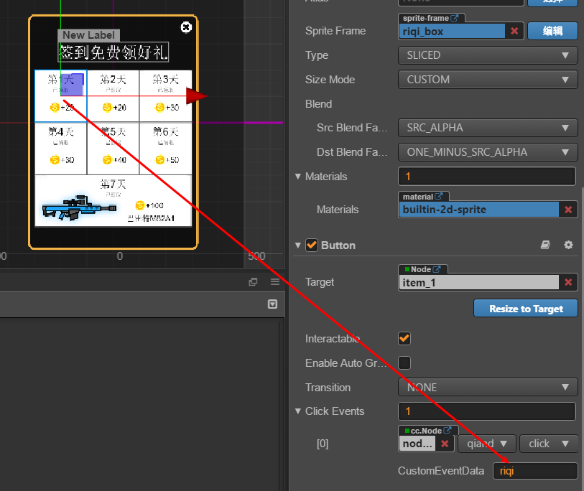Screen dimensions: 584x491
Task: Click the riqi_box Sprite Frame field
Action: [x=452, y=32]
